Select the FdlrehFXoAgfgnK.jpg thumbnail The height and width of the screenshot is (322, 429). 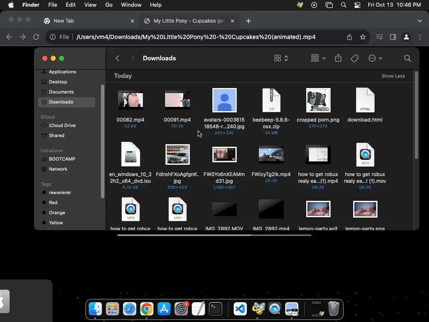(178, 154)
